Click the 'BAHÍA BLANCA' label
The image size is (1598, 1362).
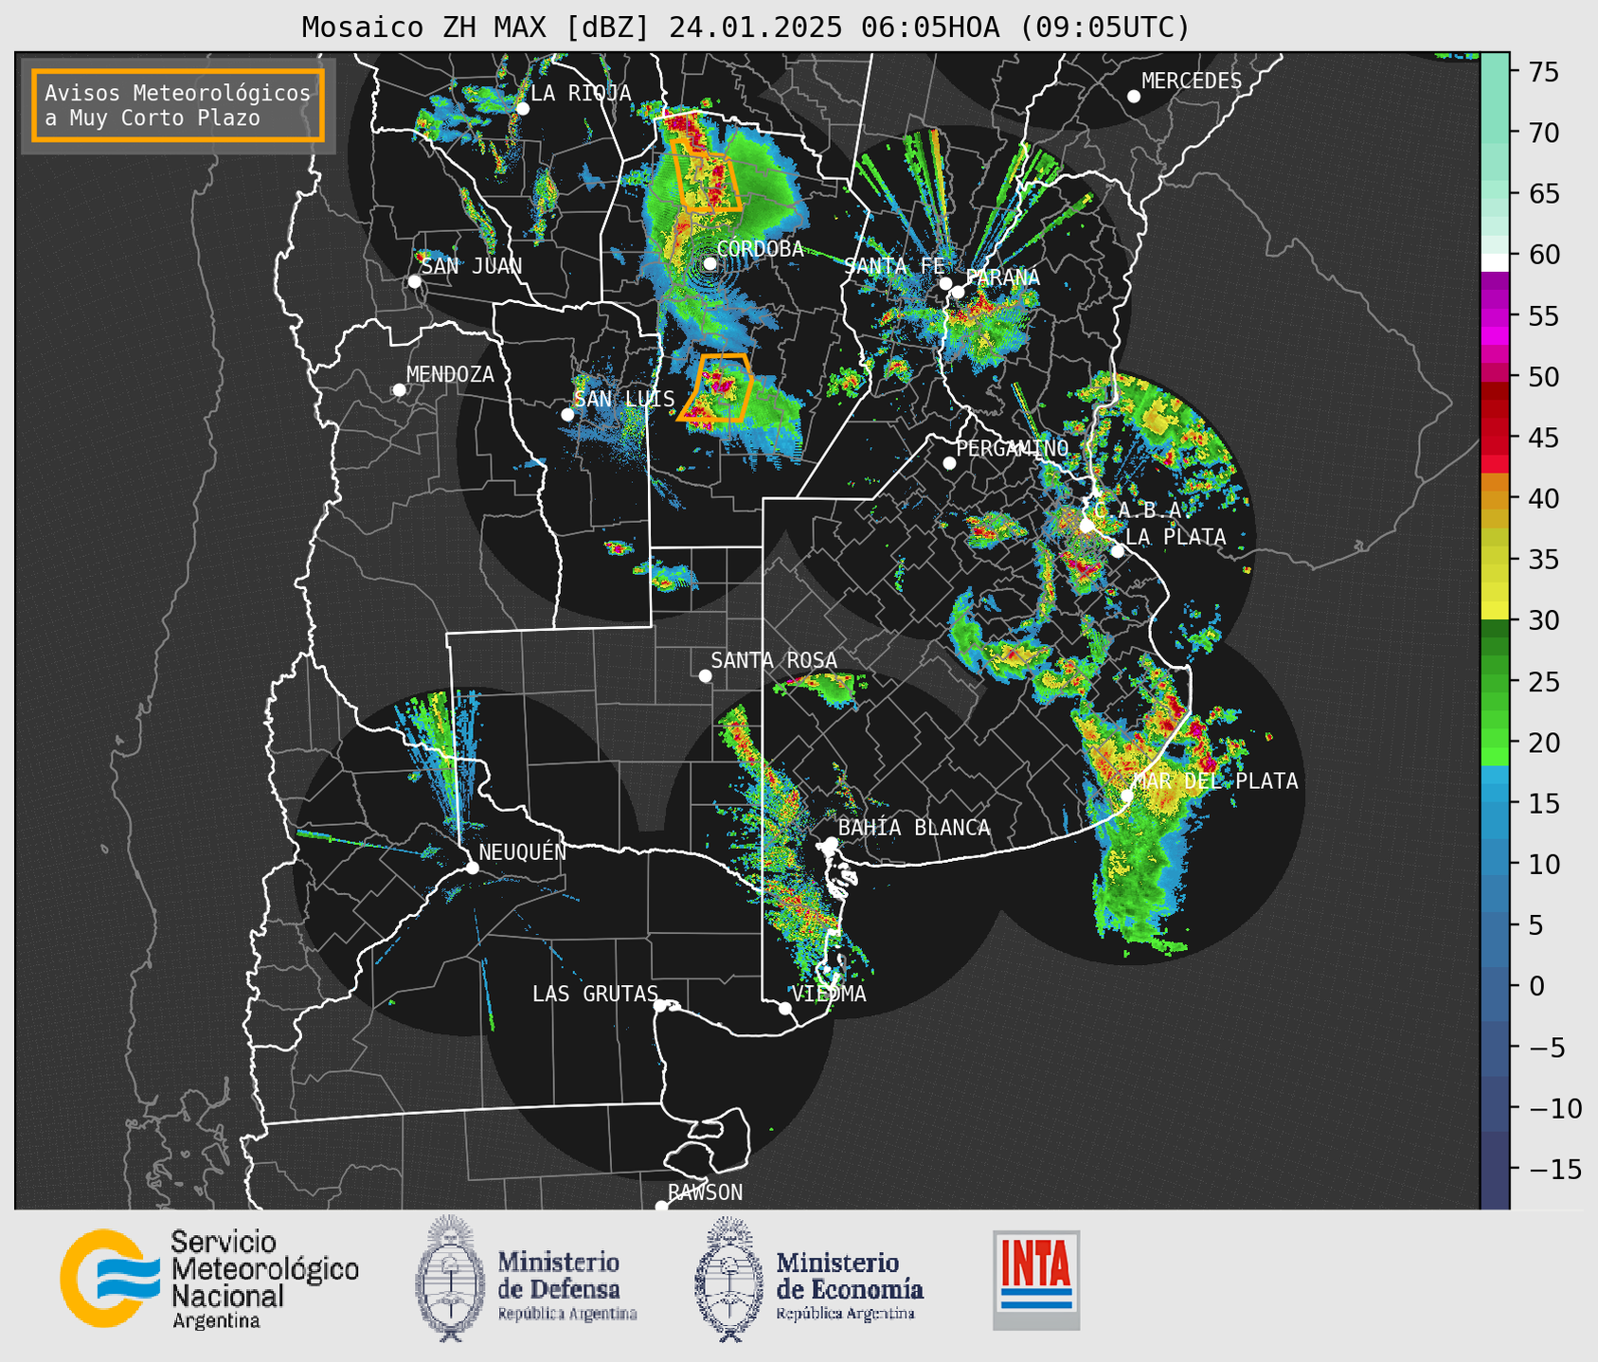coord(914,828)
